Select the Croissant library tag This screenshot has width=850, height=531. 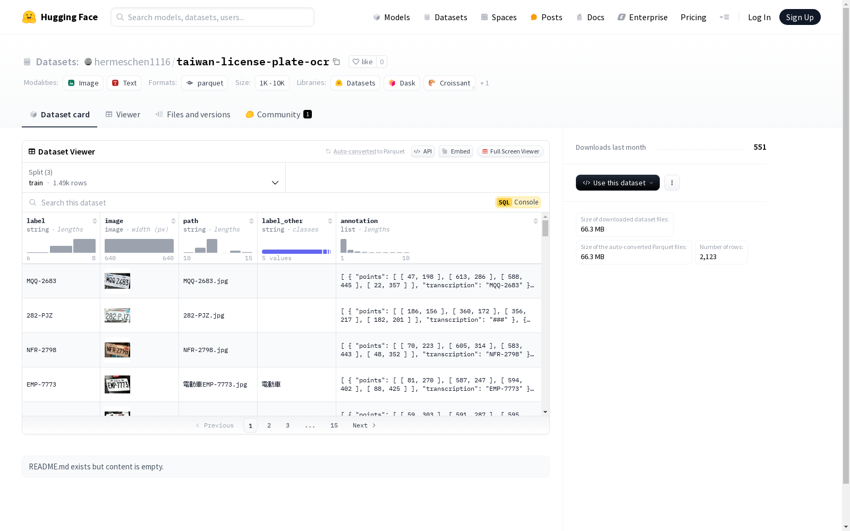449,83
